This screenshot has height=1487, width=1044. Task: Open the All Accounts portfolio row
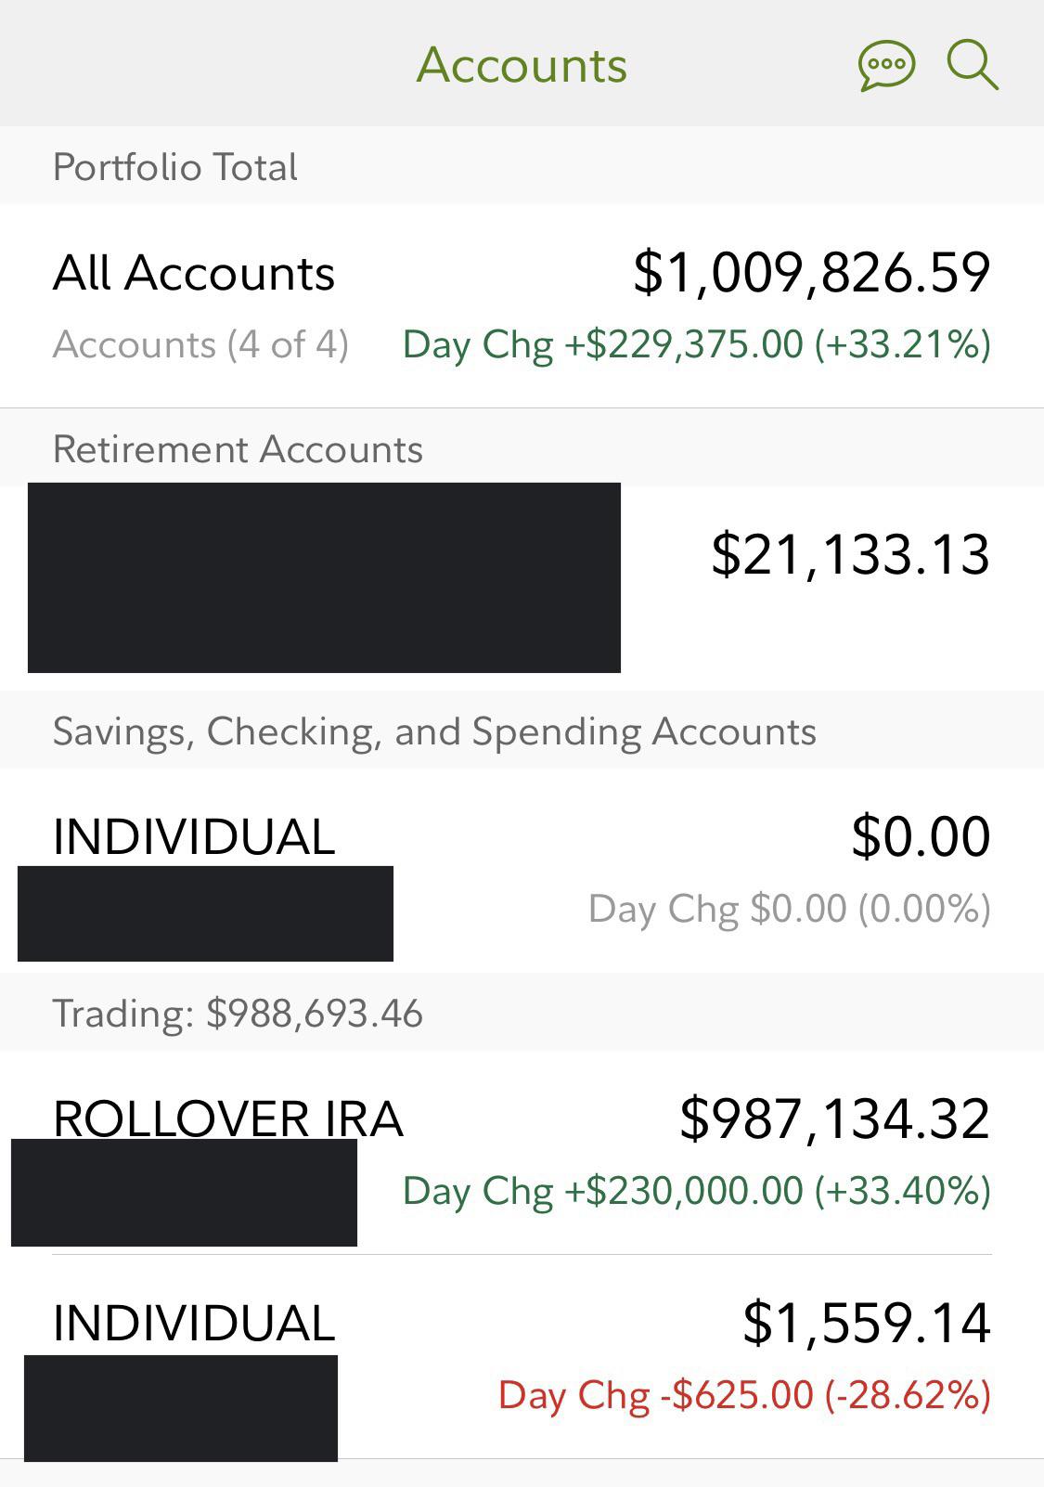(194, 273)
